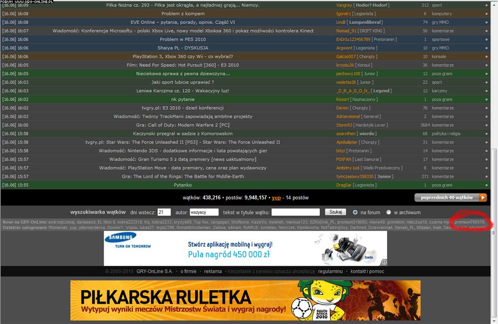
Task: Open author 'DragSar' profile
Action: pyautogui.click(x=344, y=185)
